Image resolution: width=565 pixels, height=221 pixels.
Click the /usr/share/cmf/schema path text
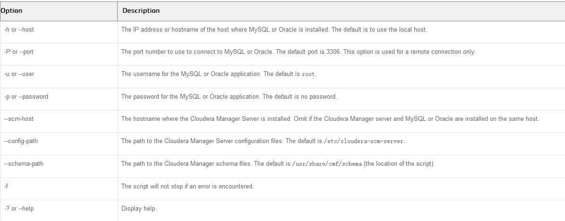[327, 164]
